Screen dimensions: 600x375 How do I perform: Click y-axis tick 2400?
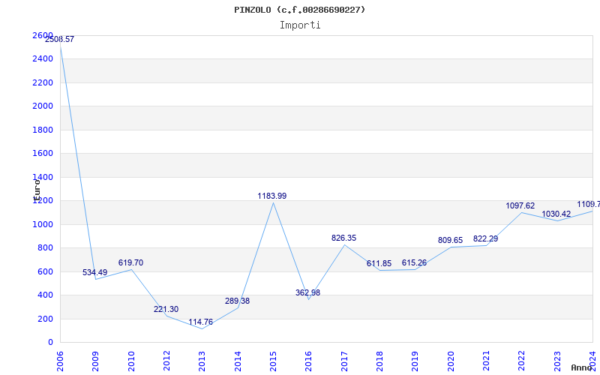click(x=43, y=59)
